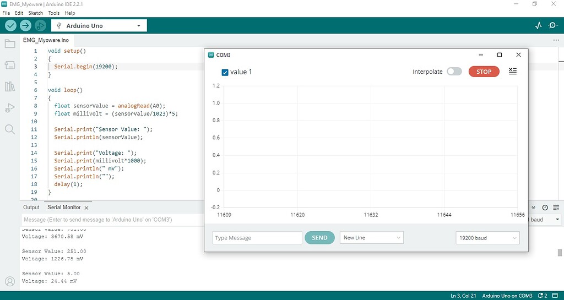Click line number 11 in editor gutter
This screenshot has height=300, width=564.
(34, 129)
